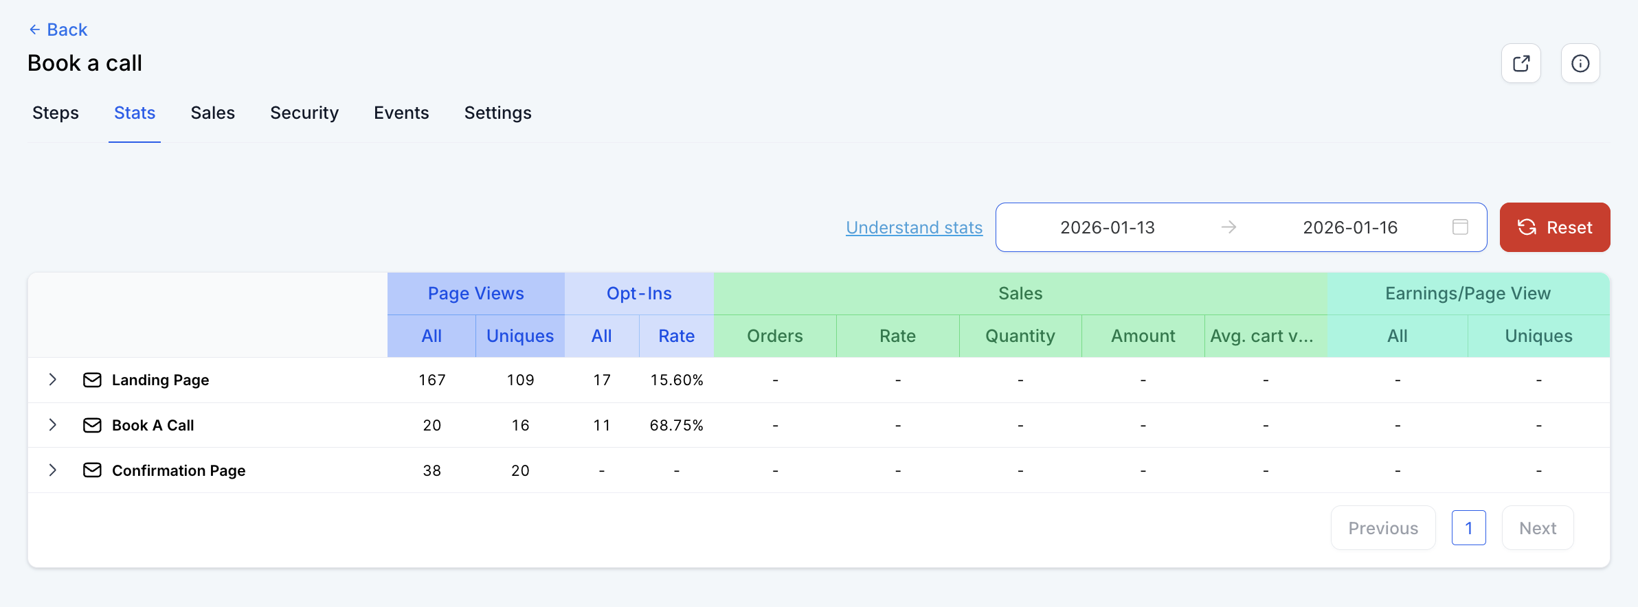The image size is (1638, 607).
Task: Select page 1 in pagination
Action: [x=1468, y=528]
